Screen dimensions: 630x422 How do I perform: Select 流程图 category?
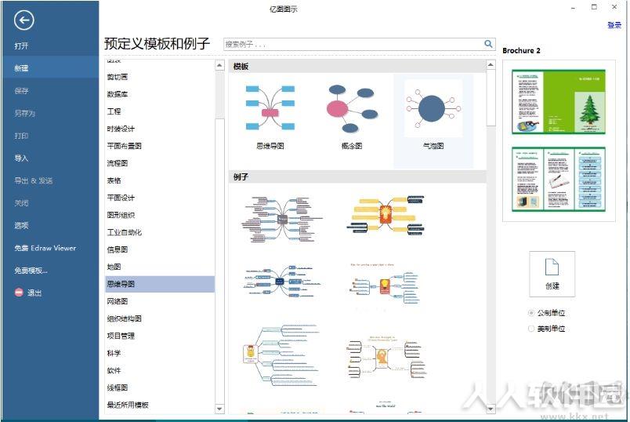coord(117,163)
